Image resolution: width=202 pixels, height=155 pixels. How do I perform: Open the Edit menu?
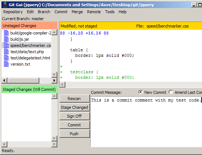[x=30, y=12]
